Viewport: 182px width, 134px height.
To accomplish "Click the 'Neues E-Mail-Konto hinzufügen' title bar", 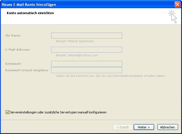I will 84,4.
